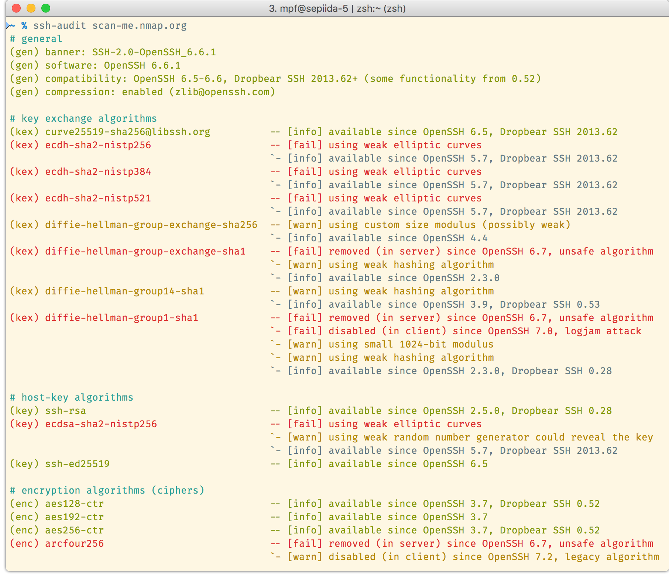Click the '# host-key algorithms' heading
This screenshot has width=669, height=577.
click(71, 397)
